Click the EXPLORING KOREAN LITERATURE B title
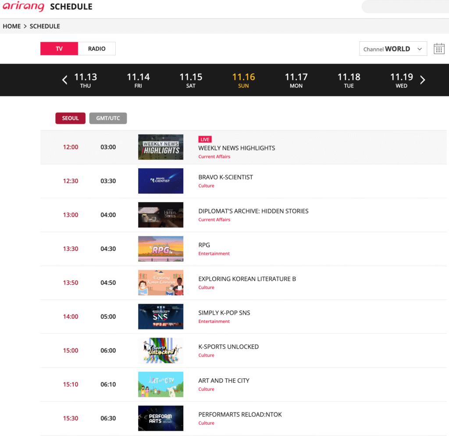This screenshot has height=437, width=449. (247, 279)
